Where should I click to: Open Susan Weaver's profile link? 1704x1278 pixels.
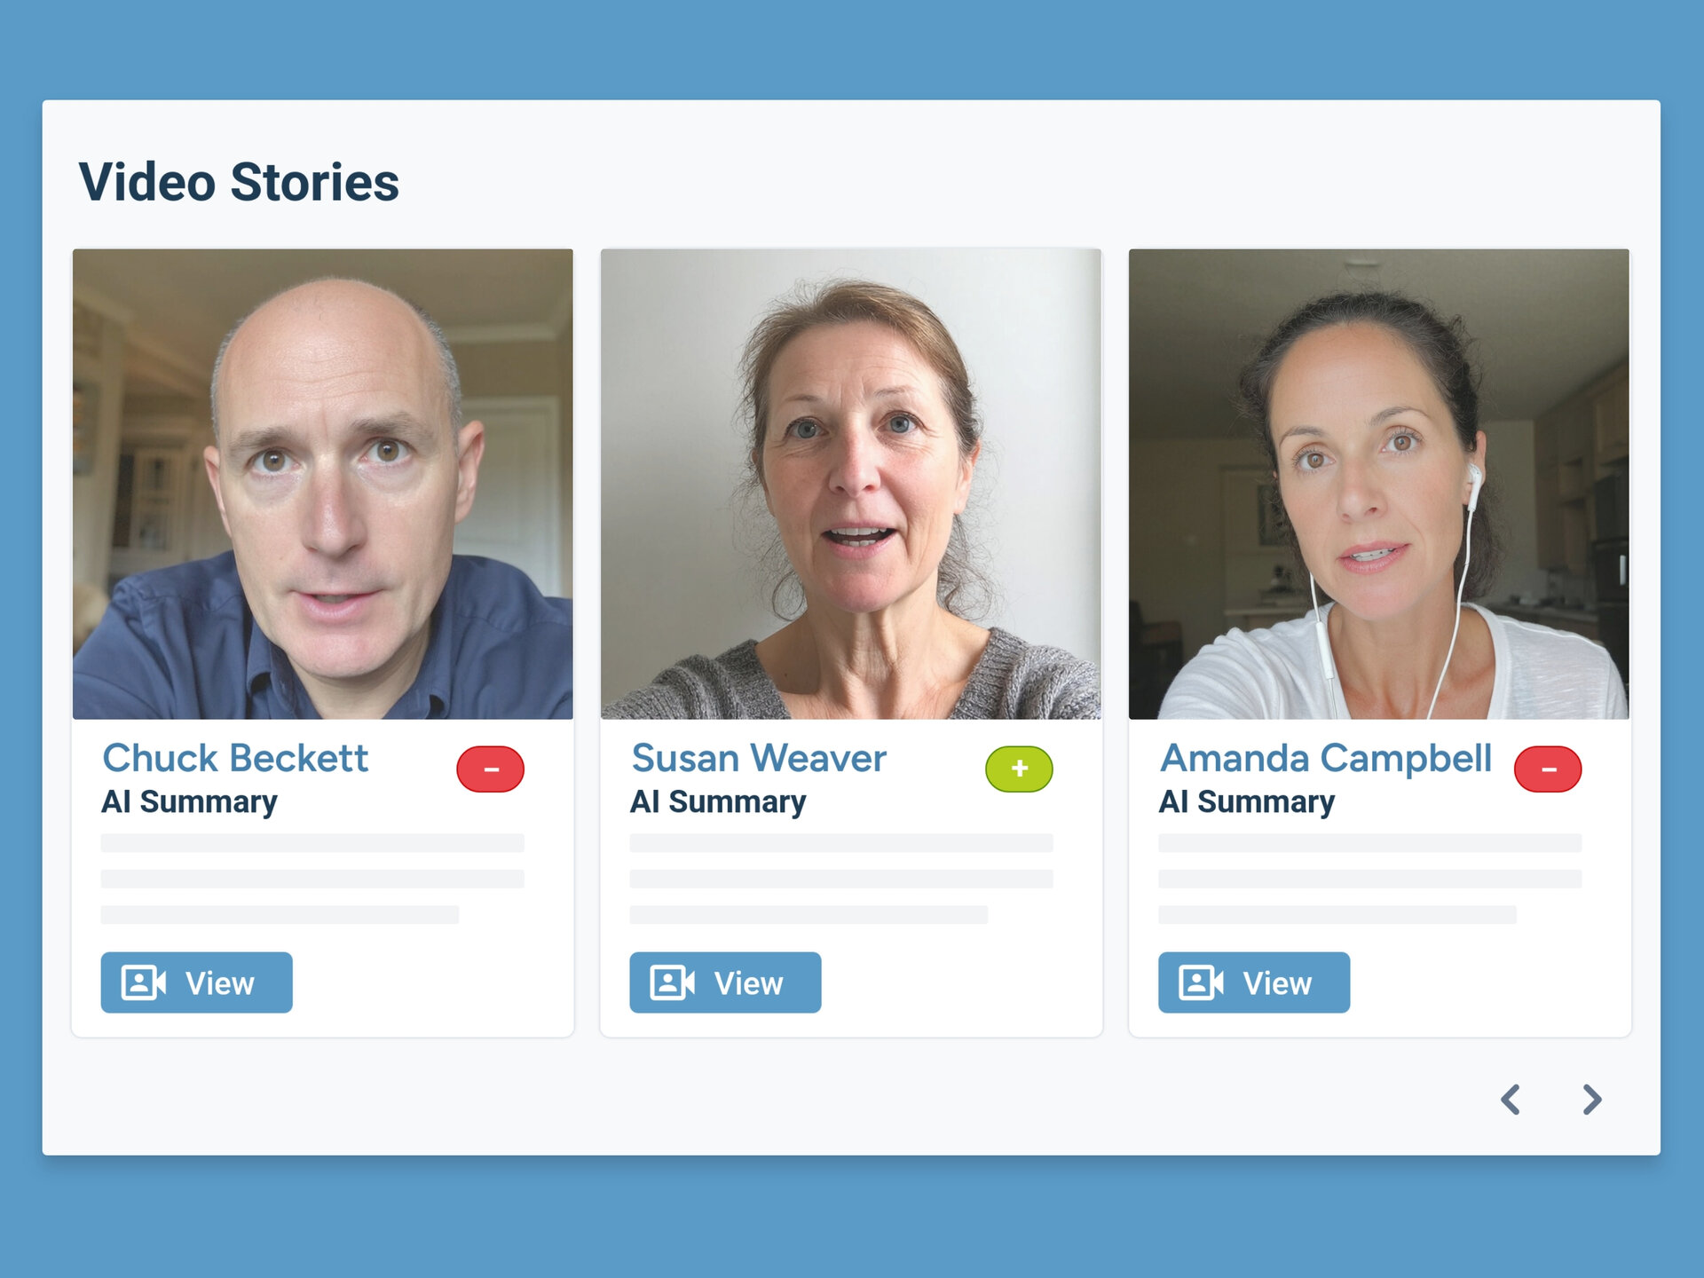pos(757,759)
